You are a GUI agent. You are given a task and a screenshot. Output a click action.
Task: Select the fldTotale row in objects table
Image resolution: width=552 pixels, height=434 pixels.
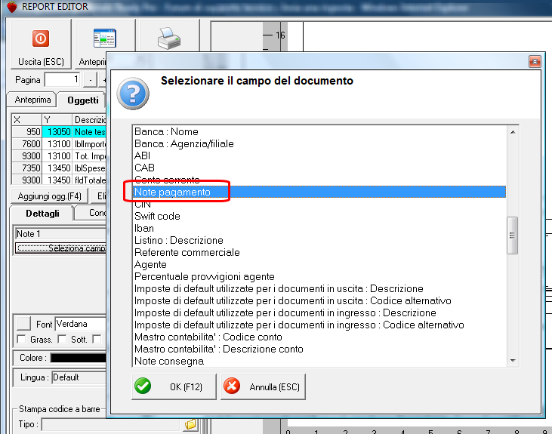click(x=59, y=180)
